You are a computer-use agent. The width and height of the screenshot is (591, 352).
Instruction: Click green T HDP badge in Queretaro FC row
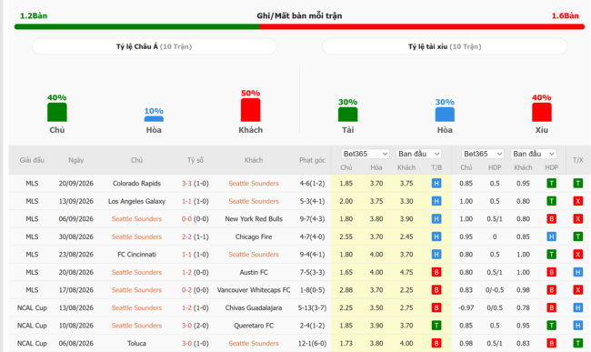coord(551,326)
